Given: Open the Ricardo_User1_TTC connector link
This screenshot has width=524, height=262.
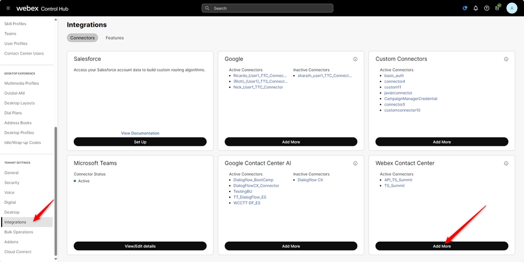Looking at the screenshot, I should 260,76.
